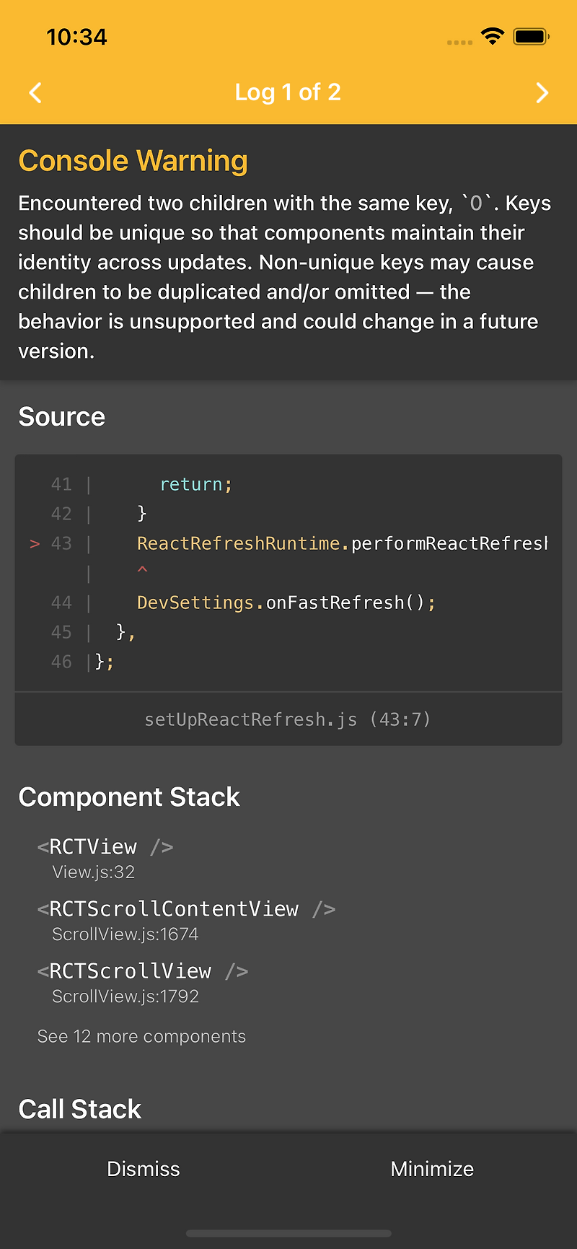The image size is (577, 1249).
Task: Select the RCTView component stack entry
Action: [105, 858]
